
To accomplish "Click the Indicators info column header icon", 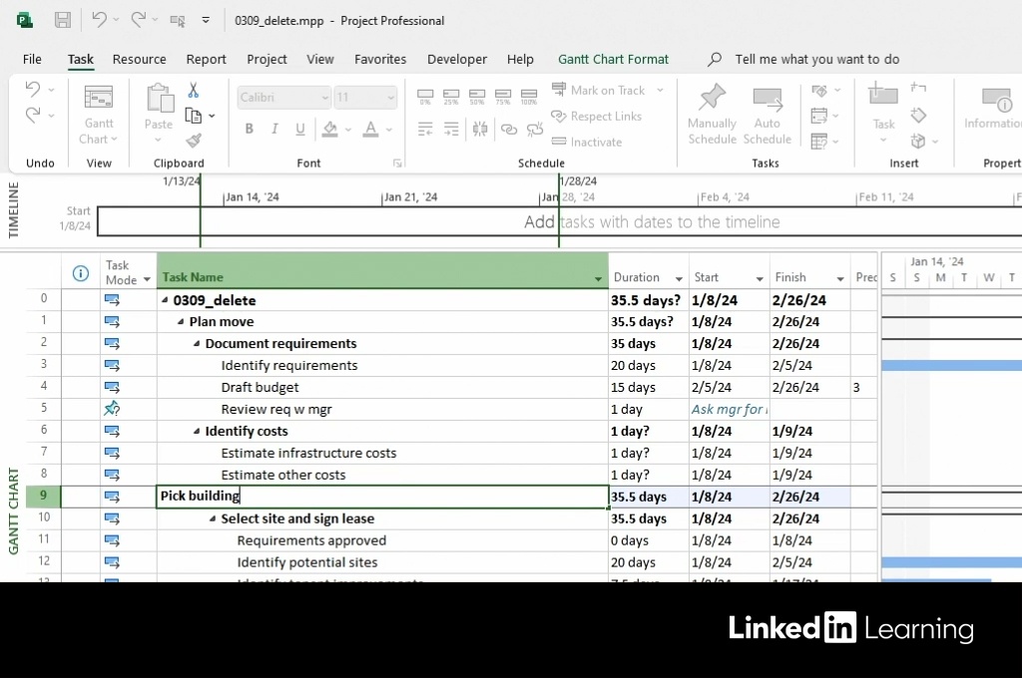I will (81, 273).
